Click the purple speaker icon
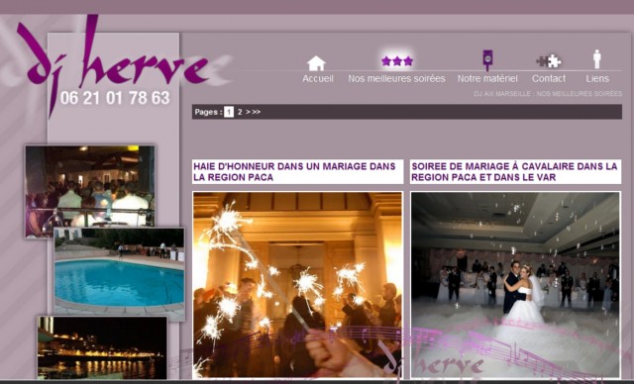634x384 pixels. (x=487, y=59)
